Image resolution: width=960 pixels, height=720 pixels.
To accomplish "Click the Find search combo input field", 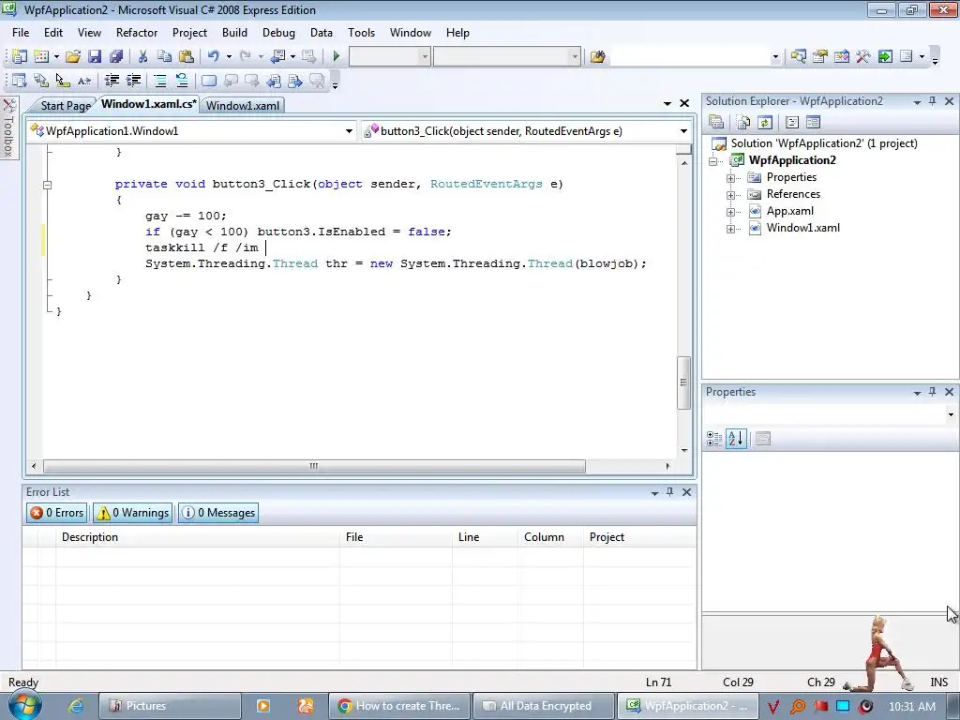I will click(689, 57).
